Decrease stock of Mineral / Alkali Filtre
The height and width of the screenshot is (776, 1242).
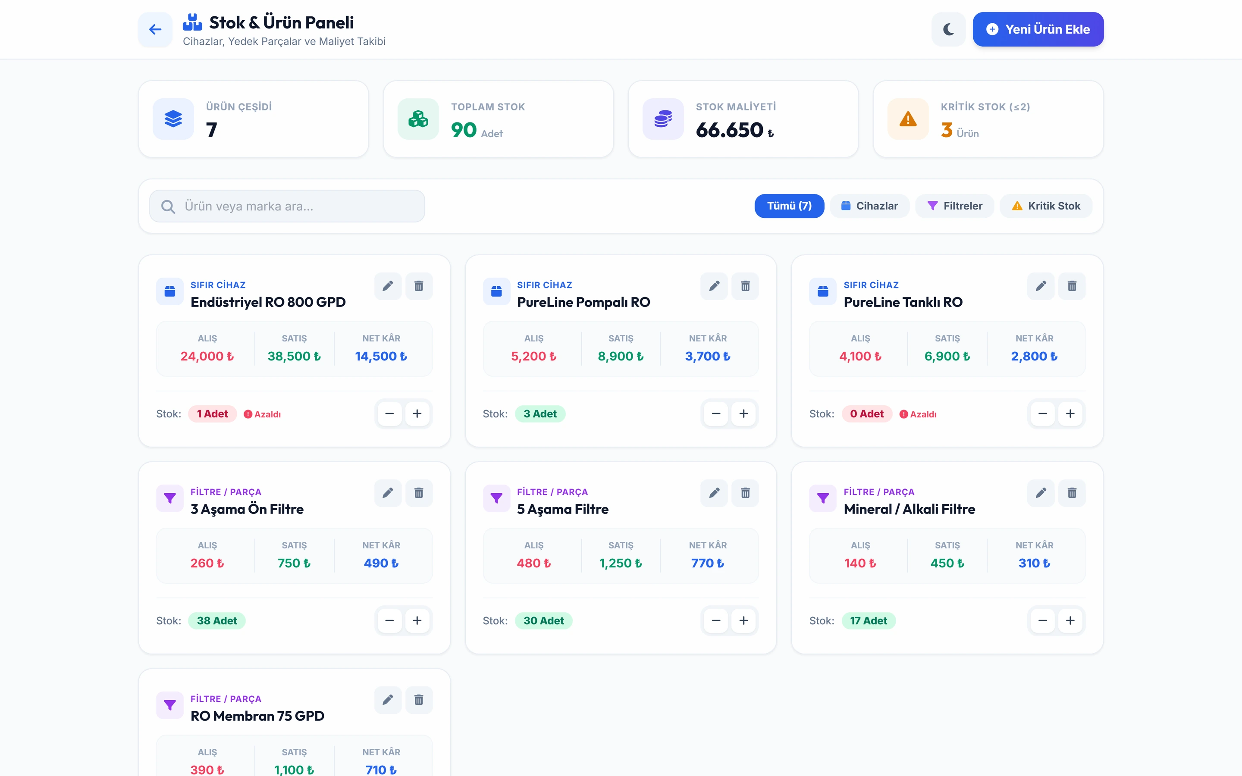click(1042, 620)
